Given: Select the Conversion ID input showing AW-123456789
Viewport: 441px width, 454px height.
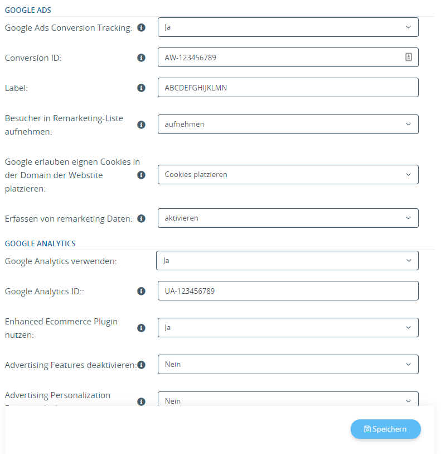Looking at the screenshot, I should click(268, 57).
